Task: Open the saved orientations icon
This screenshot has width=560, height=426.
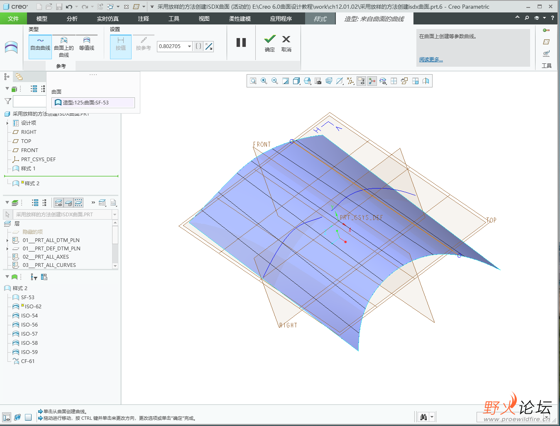Action: 307,81
